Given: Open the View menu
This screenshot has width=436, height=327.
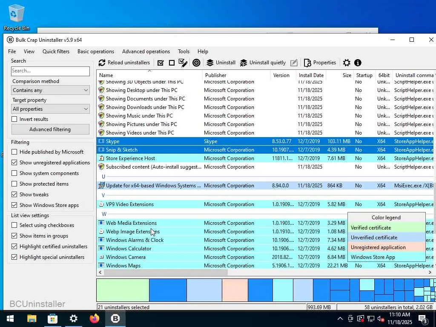Looking at the screenshot, I should tap(29, 52).
